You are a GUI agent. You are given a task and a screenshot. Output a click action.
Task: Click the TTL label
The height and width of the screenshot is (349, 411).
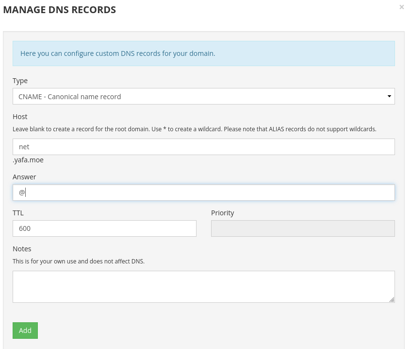pyautogui.click(x=18, y=213)
